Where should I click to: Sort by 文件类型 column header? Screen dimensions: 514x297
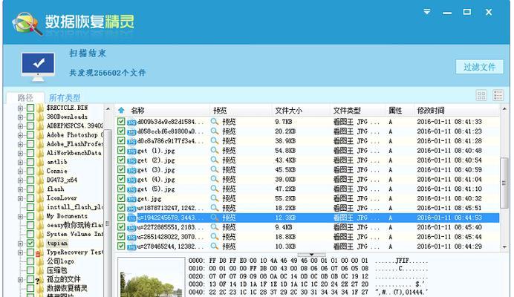coord(347,111)
